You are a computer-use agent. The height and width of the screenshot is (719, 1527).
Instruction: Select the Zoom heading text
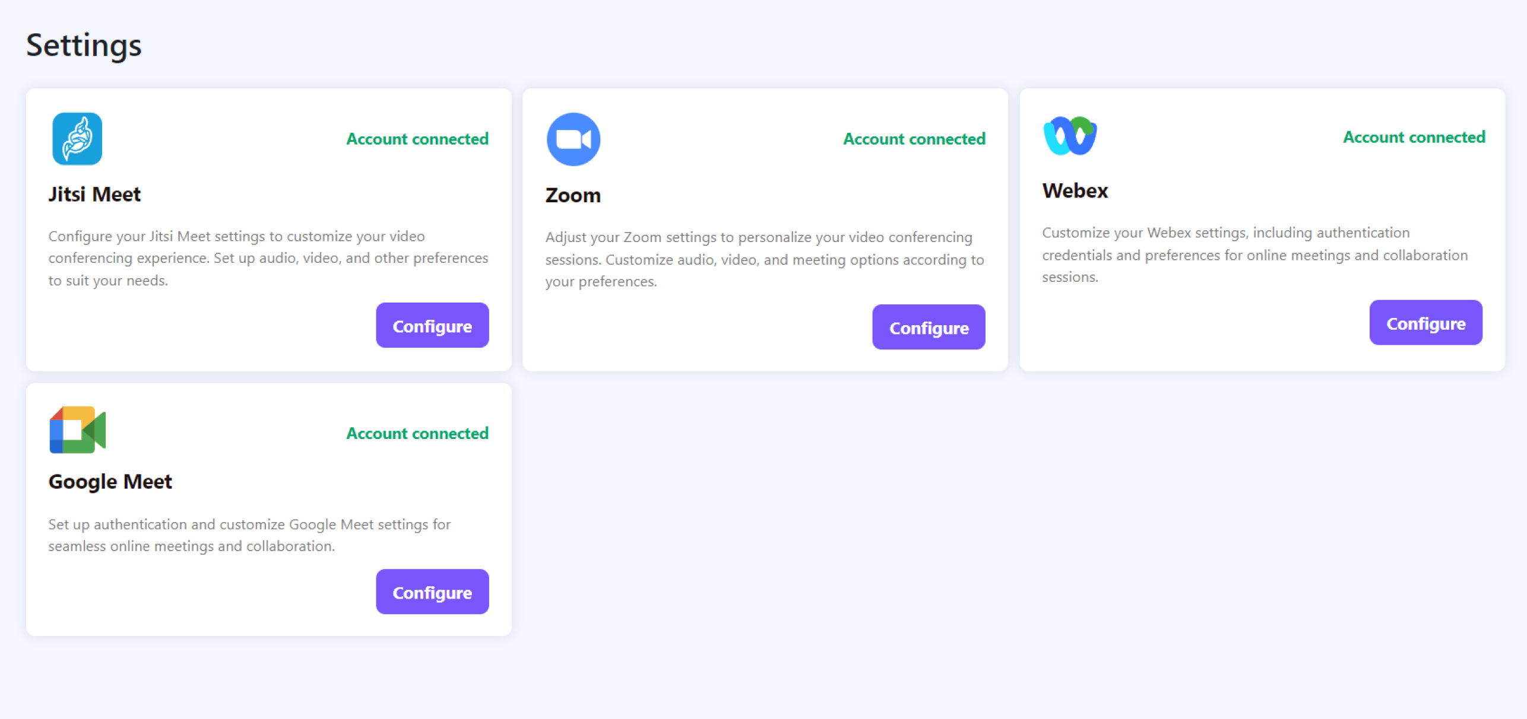[573, 195]
